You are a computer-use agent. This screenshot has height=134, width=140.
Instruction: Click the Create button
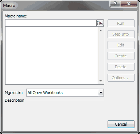(x=121, y=56)
